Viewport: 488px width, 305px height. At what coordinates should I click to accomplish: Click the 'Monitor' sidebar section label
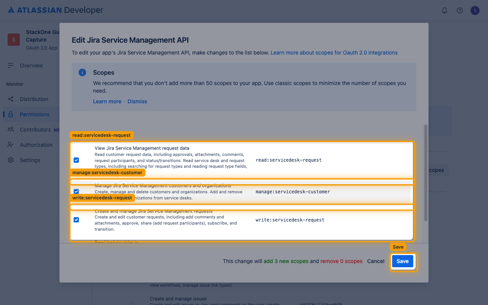click(x=15, y=84)
